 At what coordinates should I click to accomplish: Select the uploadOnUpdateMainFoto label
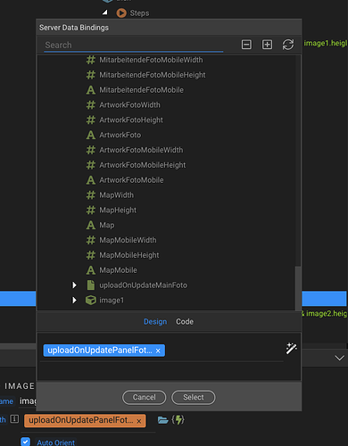tap(143, 285)
